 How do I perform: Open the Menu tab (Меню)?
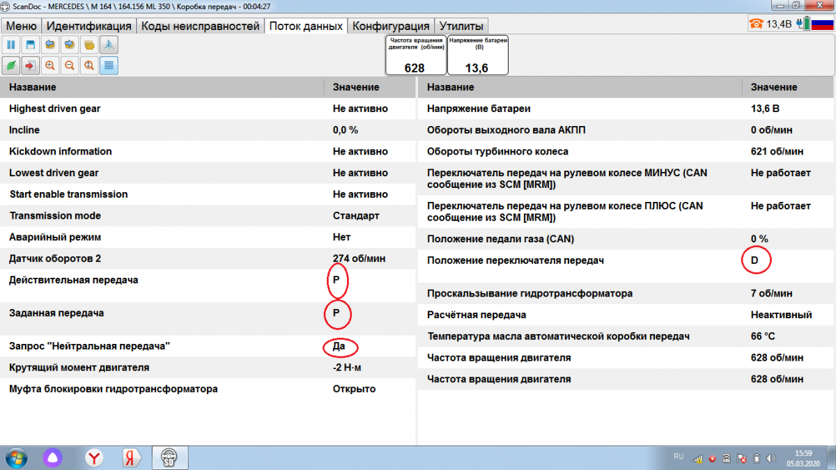point(21,26)
